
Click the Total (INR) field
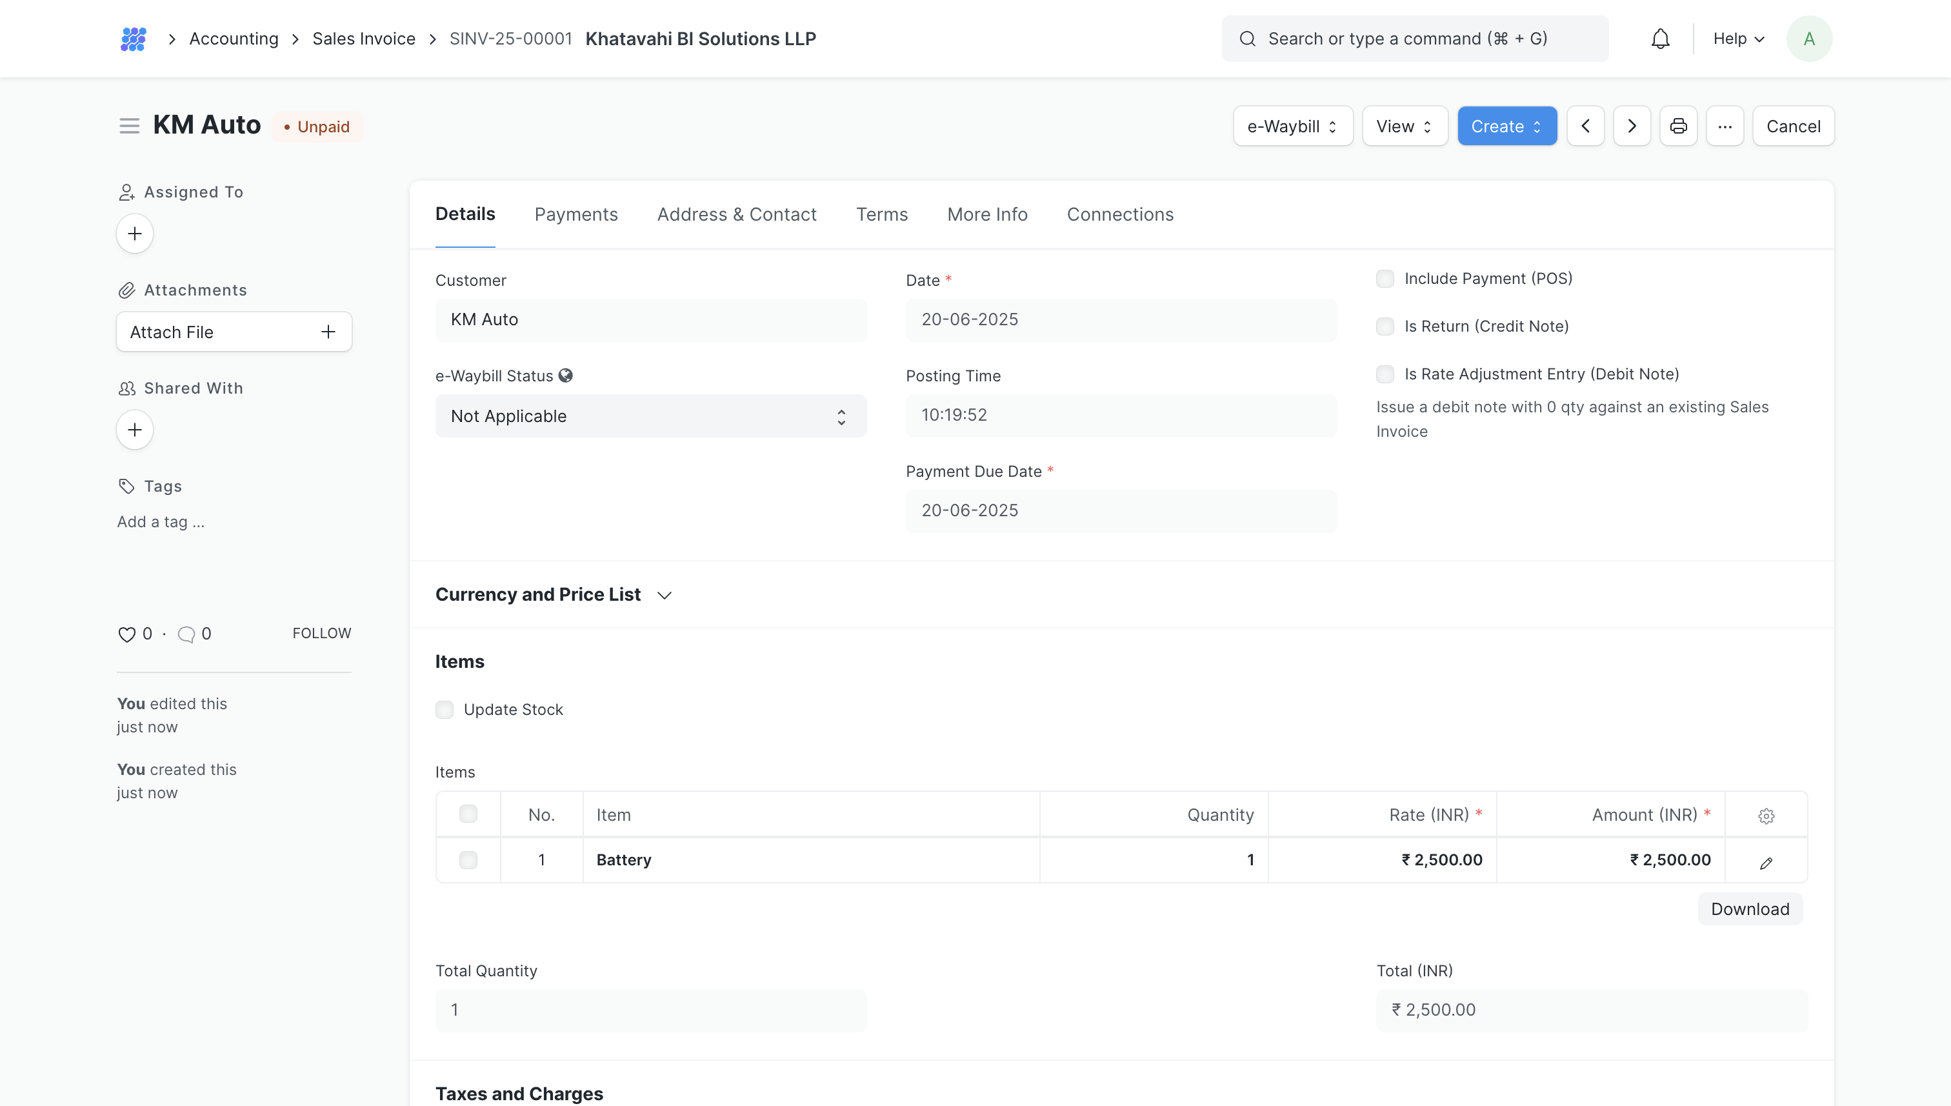click(x=1592, y=1010)
